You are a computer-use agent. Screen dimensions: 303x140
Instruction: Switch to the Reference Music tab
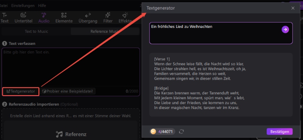coord(105,31)
